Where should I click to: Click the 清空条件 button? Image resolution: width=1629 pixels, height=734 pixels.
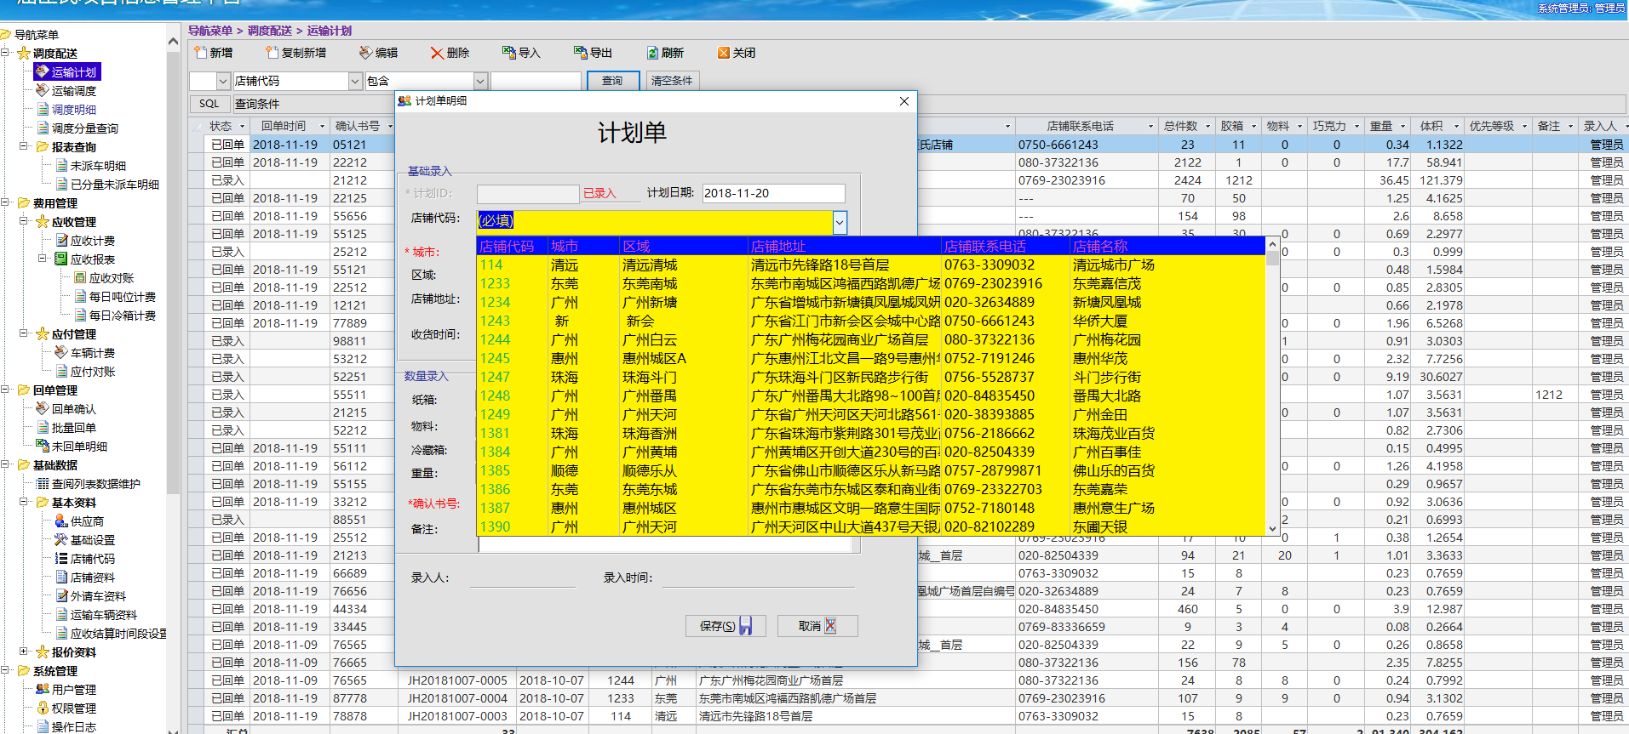(672, 81)
